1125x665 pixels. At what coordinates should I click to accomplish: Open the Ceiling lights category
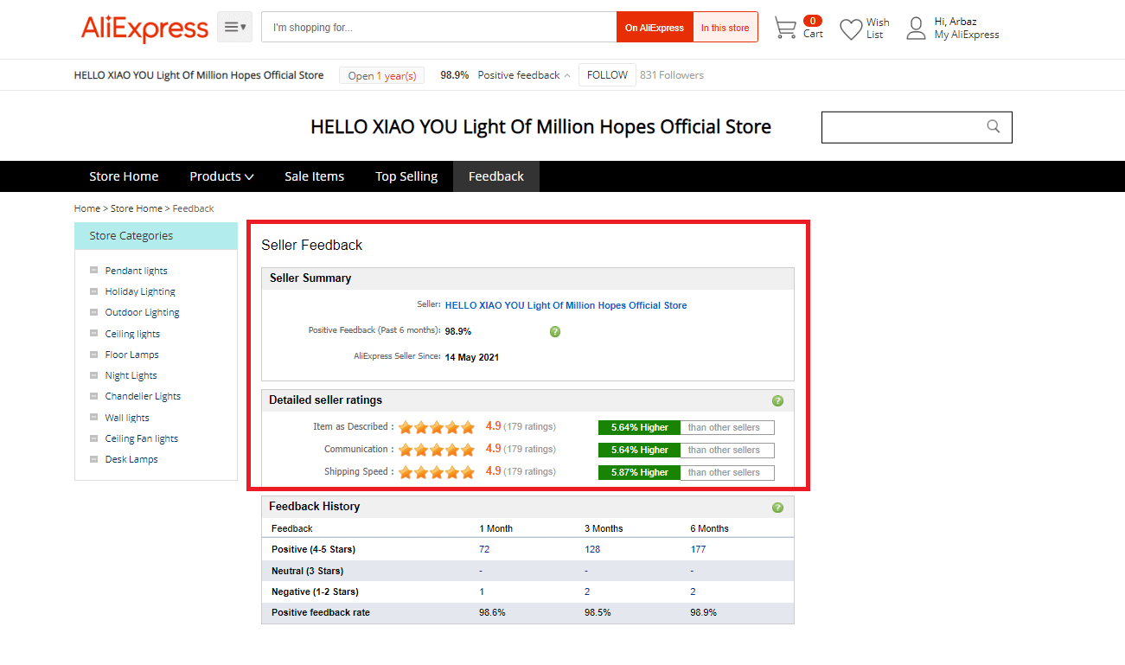[x=132, y=334]
